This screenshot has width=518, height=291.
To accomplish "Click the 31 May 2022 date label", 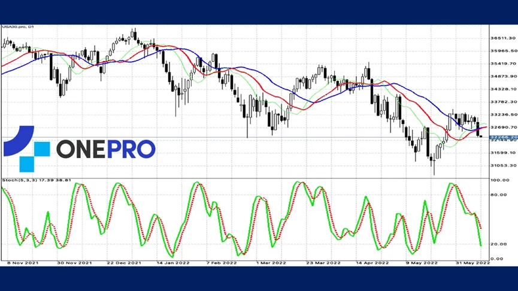I will tap(472, 263).
